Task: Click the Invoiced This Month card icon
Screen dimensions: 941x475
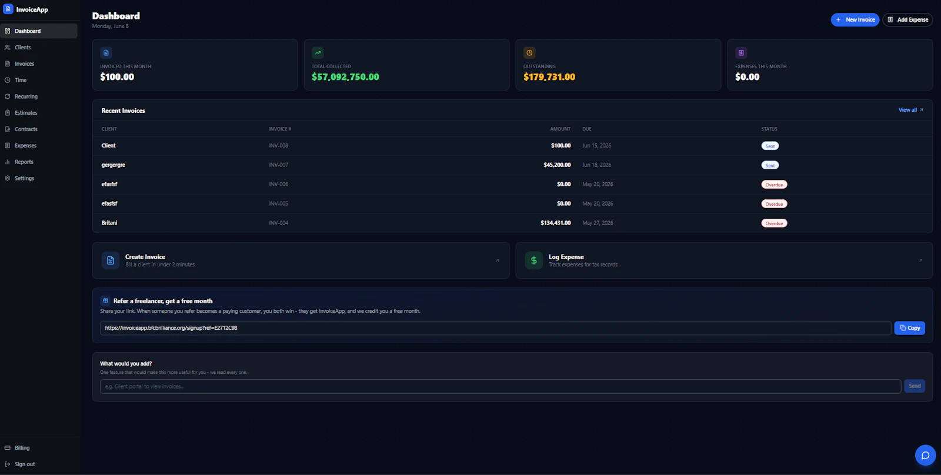Action: click(106, 53)
